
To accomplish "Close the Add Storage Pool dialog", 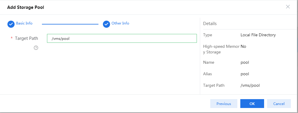I will tap(288, 7).
